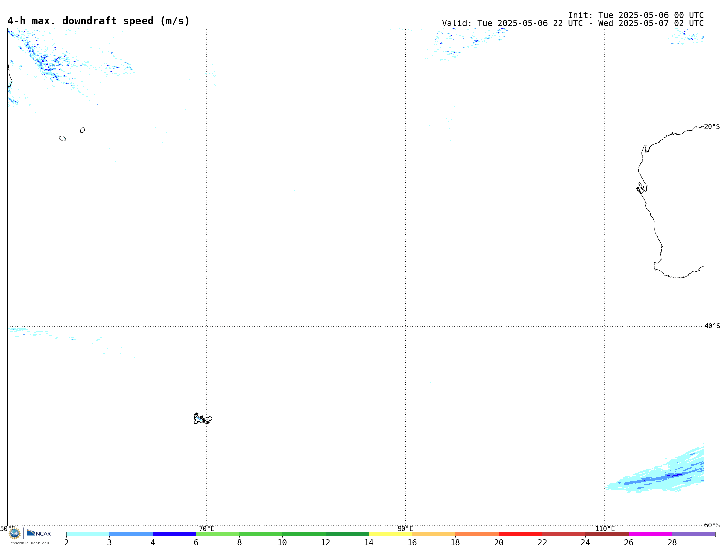Image resolution: width=726 pixels, height=547 pixels.
Task: Click the '70°E' longitude label
Action: click(207, 529)
